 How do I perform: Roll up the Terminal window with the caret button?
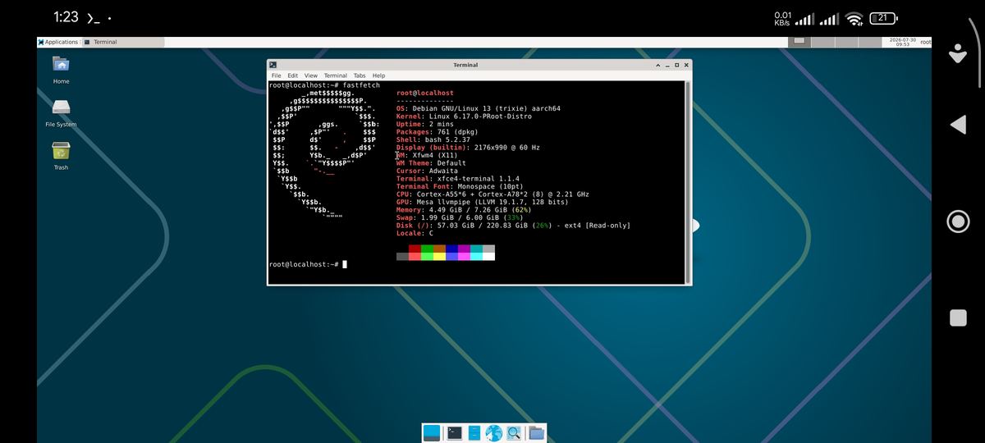(657, 65)
